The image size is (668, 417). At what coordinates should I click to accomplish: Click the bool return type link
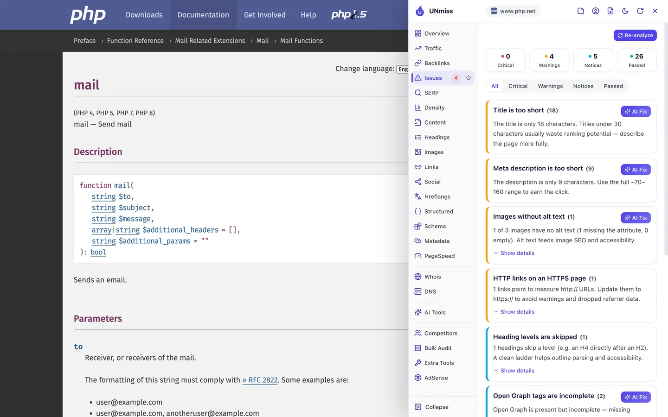pyautogui.click(x=98, y=252)
